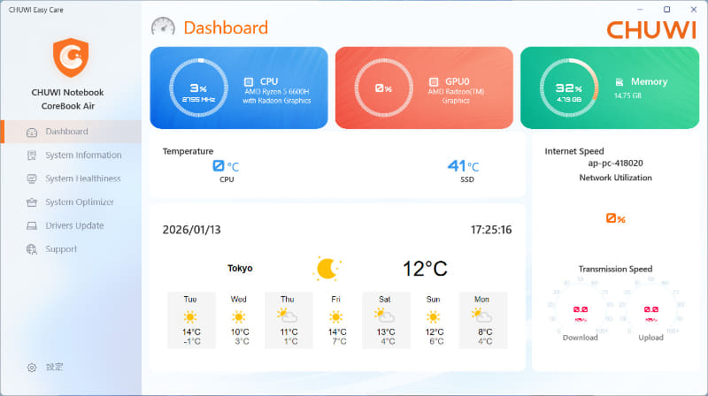Maximize the CHUWI Easy Care window
This screenshot has width=708, height=396.
pos(667,10)
